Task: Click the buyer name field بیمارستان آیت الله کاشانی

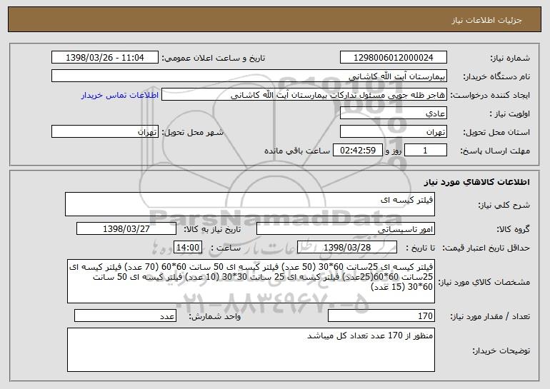Action: [x=249, y=76]
